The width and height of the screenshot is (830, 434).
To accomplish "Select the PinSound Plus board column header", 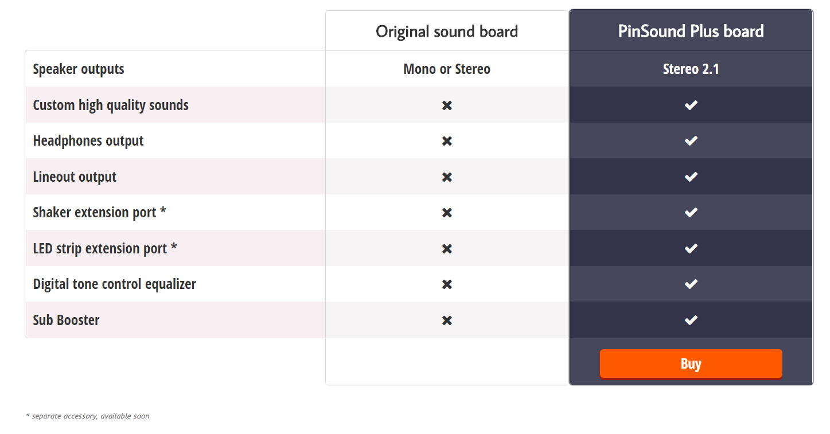I will tap(691, 31).
